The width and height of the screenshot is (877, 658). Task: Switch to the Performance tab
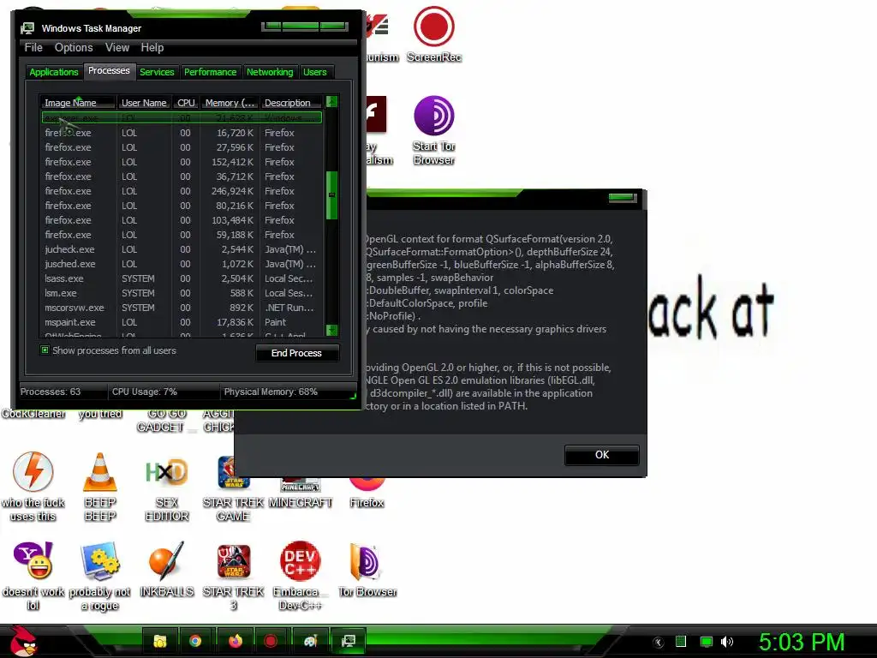click(x=211, y=72)
